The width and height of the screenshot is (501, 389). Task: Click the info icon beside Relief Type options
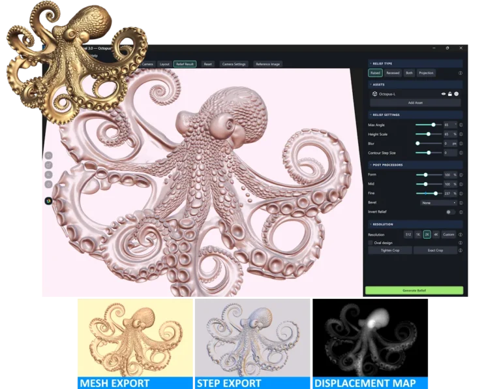461,73
